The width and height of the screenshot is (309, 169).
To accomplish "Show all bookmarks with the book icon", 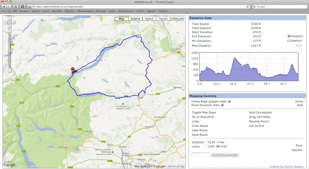I will [x=9, y=11].
